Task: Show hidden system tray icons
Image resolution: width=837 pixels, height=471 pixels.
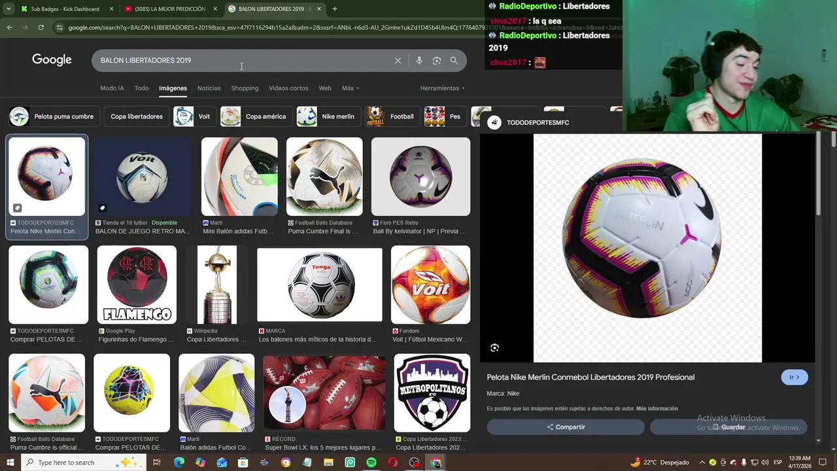Action: (x=702, y=462)
